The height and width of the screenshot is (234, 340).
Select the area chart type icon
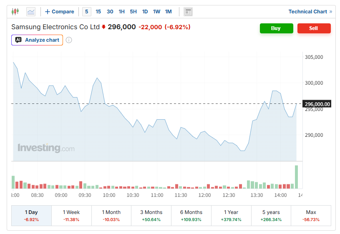coord(31,12)
